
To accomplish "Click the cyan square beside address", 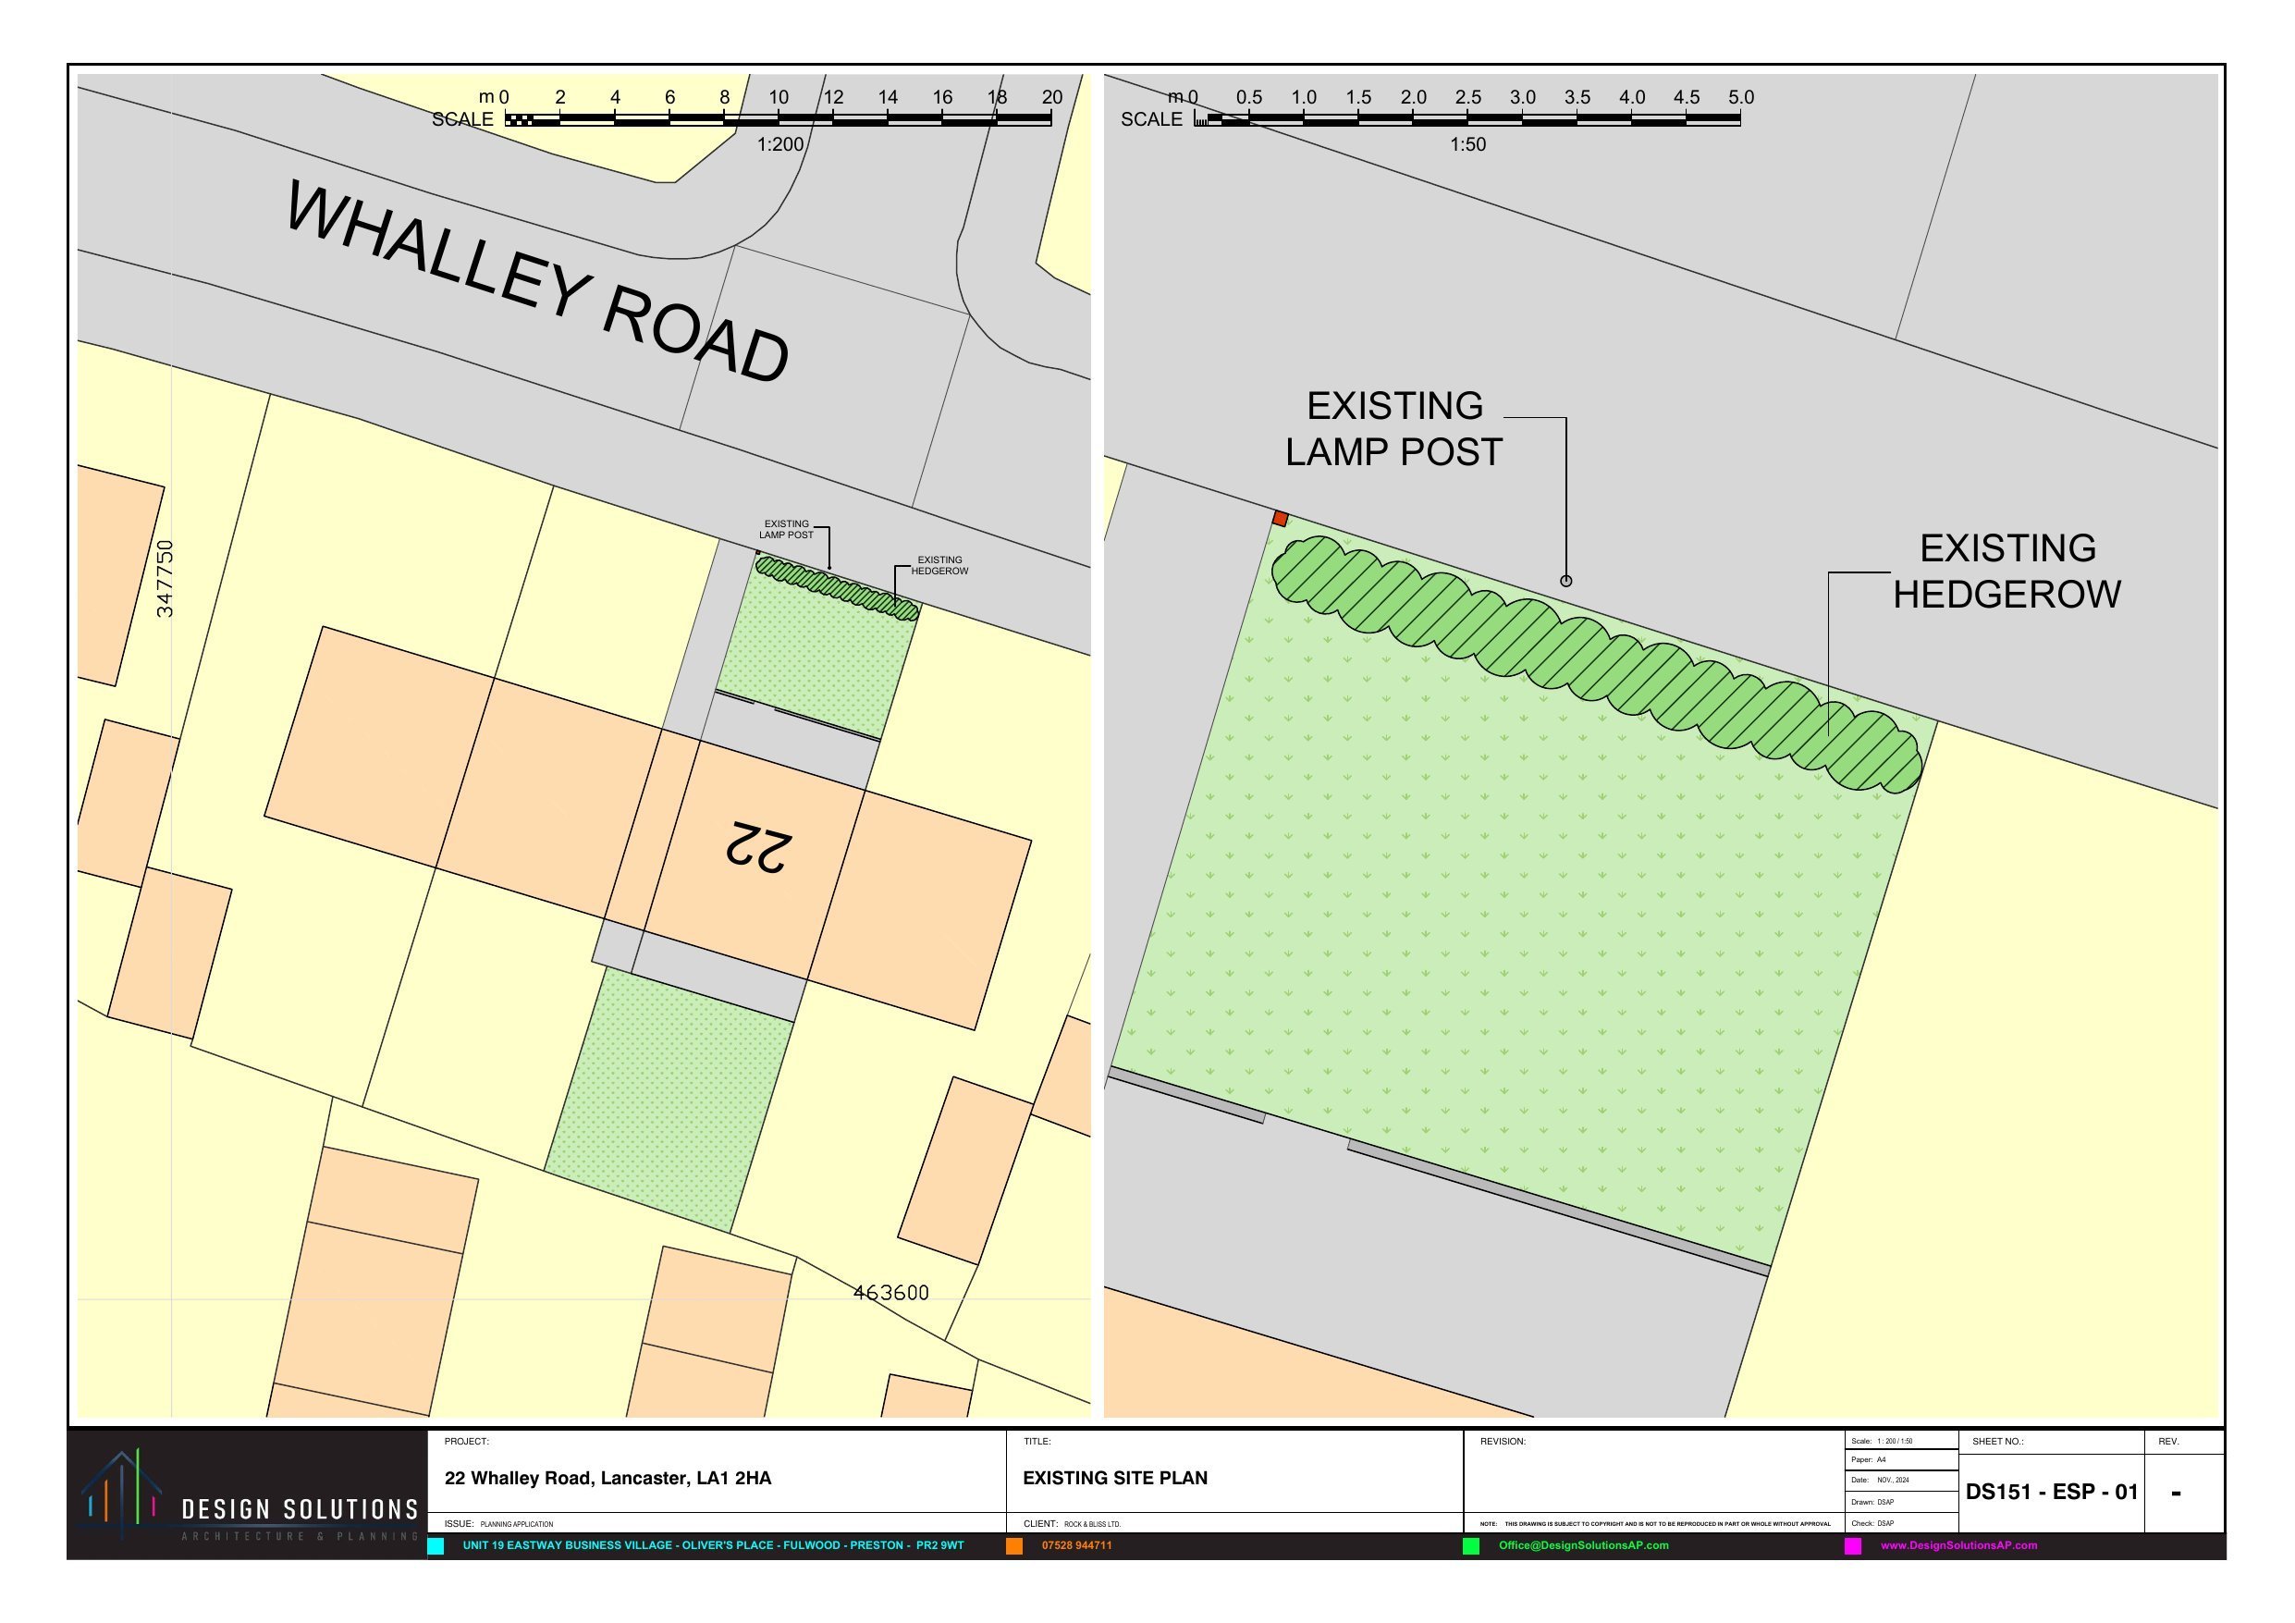I will coord(436,1546).
